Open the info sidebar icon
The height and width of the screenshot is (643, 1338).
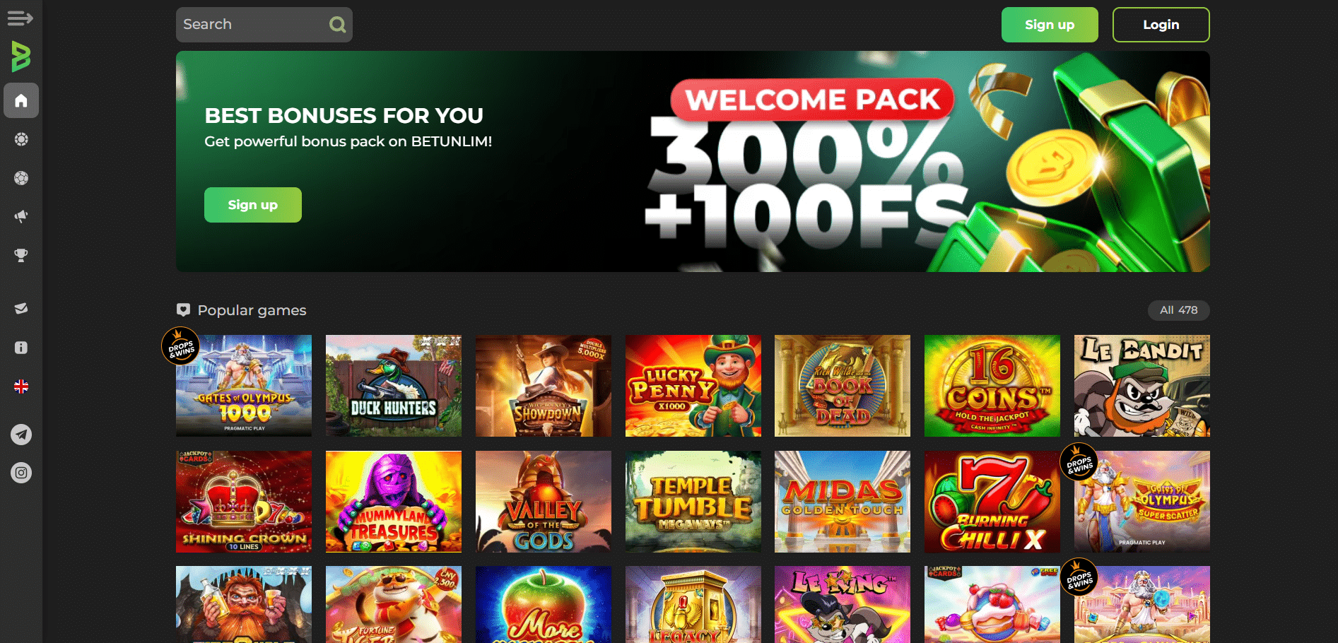(x=21, y=348)
